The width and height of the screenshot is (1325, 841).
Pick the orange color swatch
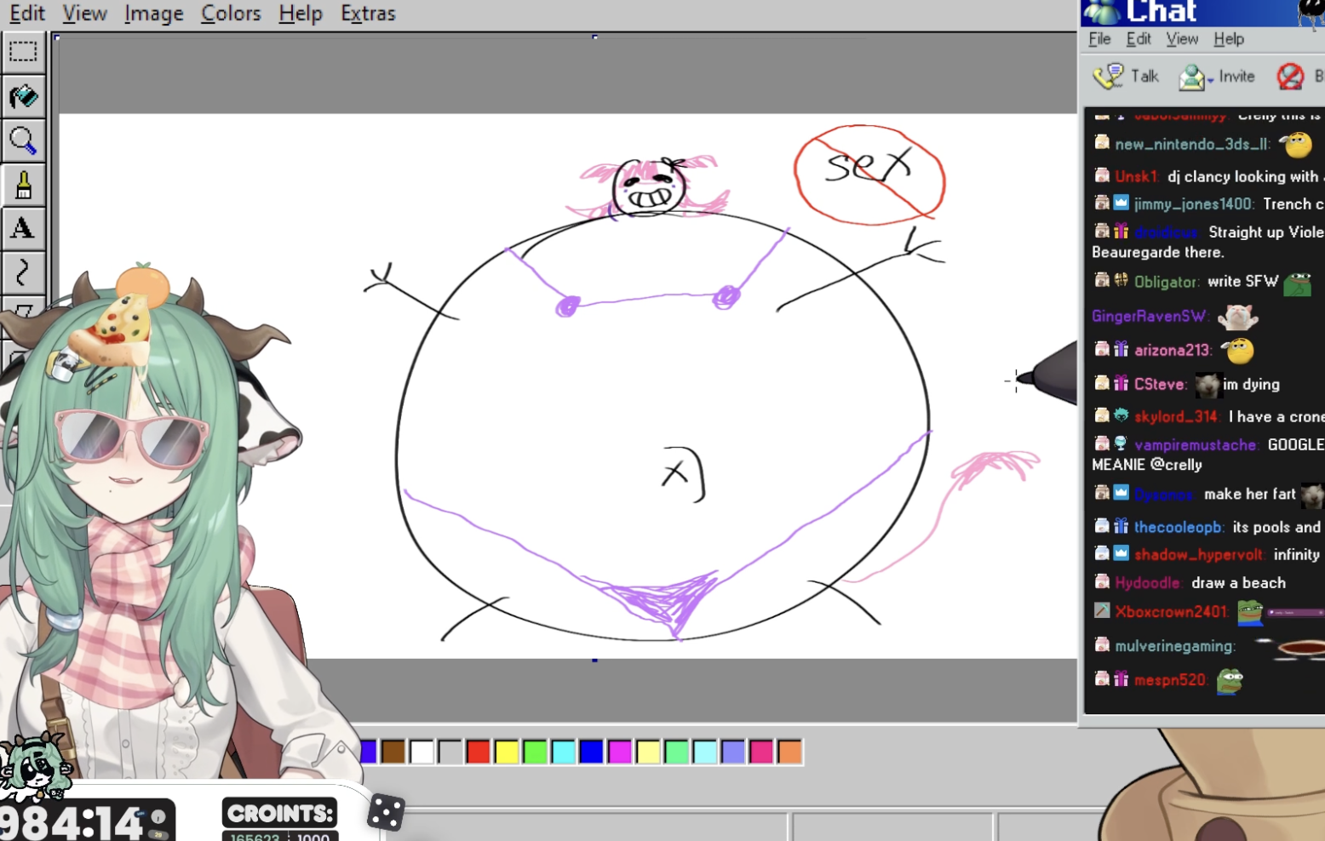coord(789,752)
